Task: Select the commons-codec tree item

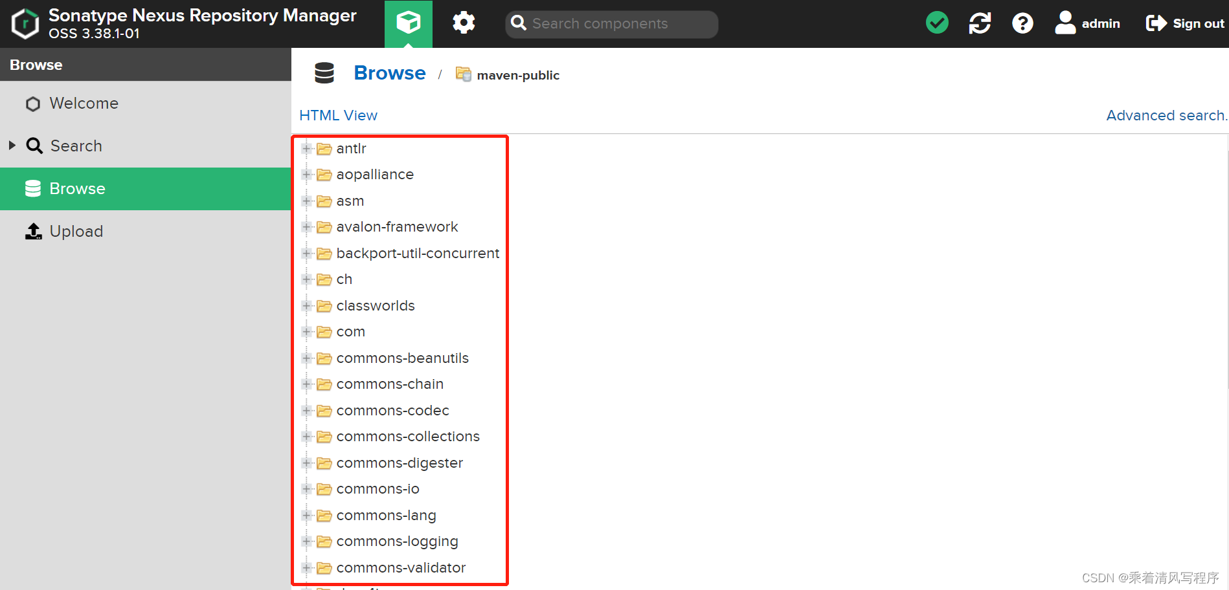Action: click(x=393, y=411)
